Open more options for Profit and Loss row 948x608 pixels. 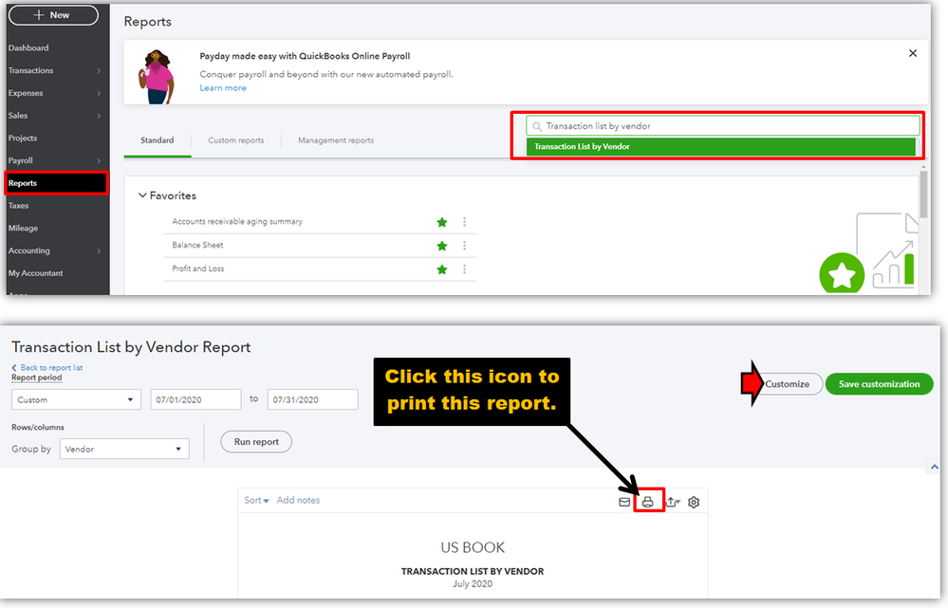pyautogui.click(x=464, y=269)
